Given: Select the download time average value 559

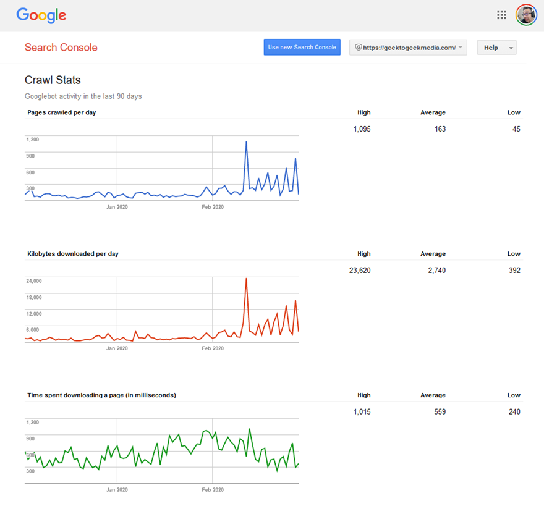Looking at the screenshot, I should 440,411.
